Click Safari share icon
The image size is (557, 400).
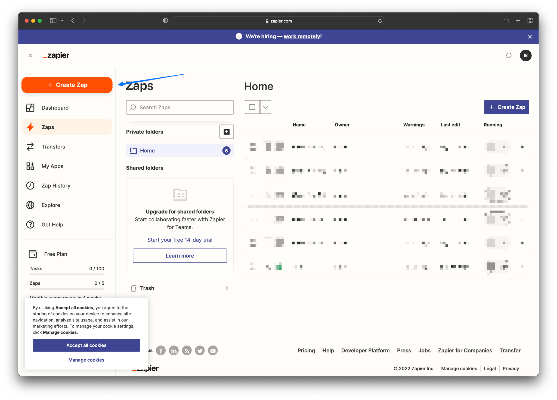(x=506, y=20)
